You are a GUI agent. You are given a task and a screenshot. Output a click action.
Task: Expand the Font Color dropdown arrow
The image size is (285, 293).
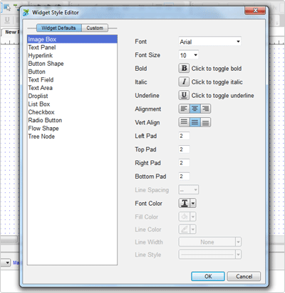point(193,203)
